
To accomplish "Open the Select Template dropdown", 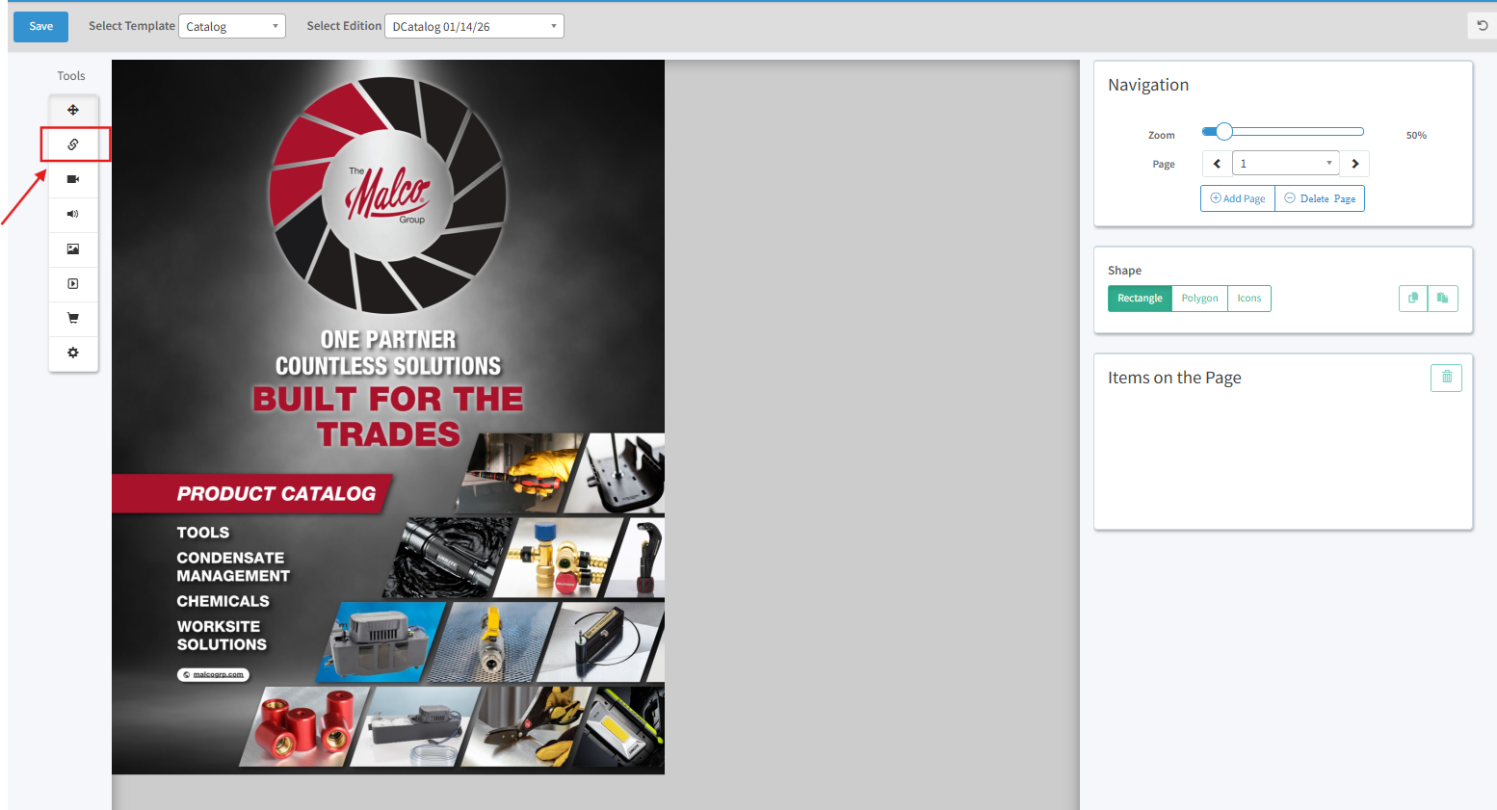I will (232, 26).
